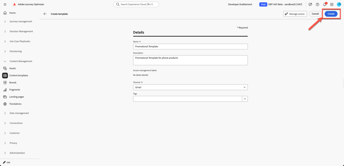The height and width of the screenshot is (166, 344).
Task: Open the Tags dropdown arrow
Action: pos(245,99)
